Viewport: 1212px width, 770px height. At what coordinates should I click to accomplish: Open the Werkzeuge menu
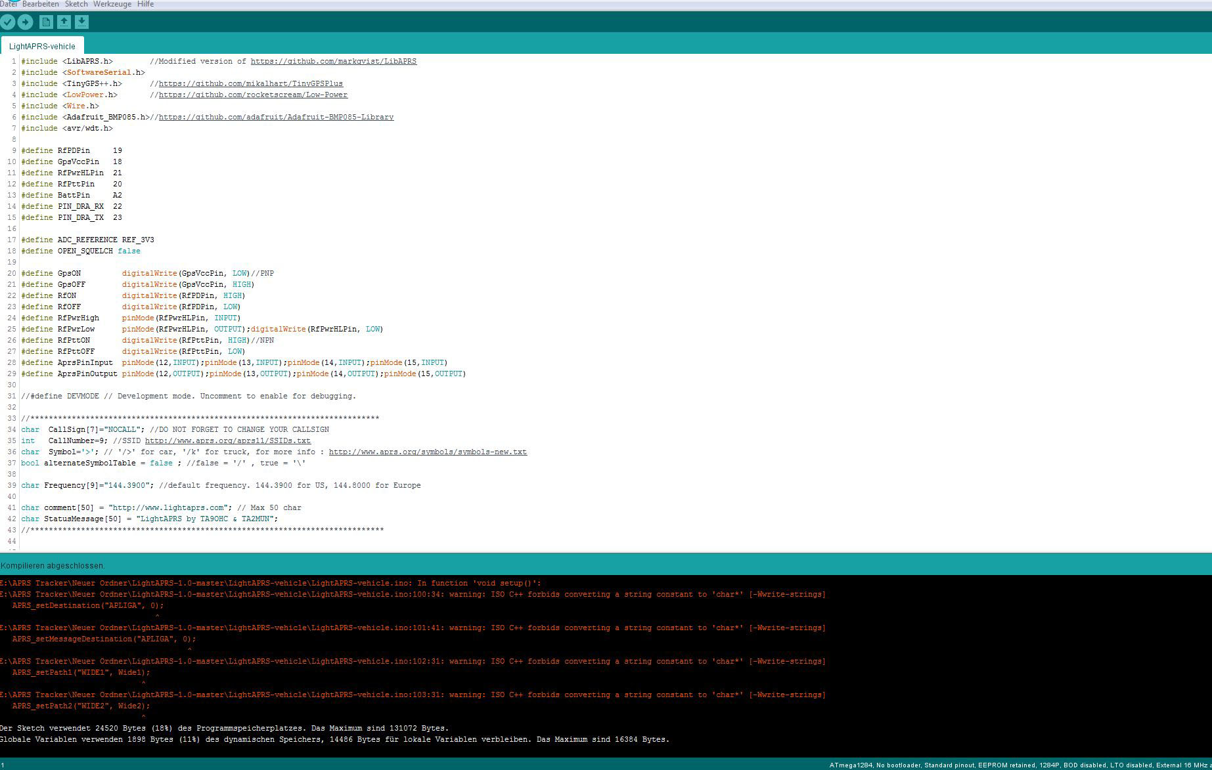coord(112,4)
